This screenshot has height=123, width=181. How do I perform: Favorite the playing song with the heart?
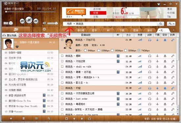coord(17,46)
